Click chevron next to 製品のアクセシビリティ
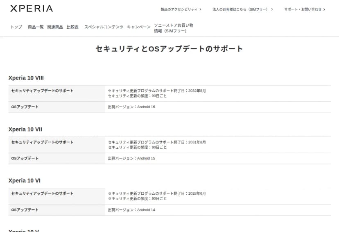The height and width of the screenshot is (232, 339). pos(201,9)
